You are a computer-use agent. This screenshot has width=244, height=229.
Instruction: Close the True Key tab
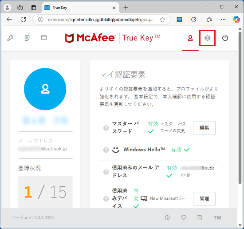click(114, 8)
